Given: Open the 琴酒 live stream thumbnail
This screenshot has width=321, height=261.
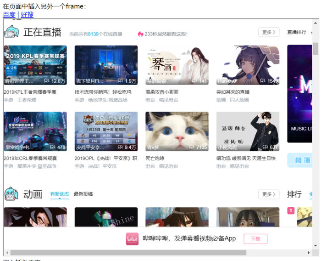Looking at the screenshot, I should point(177,65).
